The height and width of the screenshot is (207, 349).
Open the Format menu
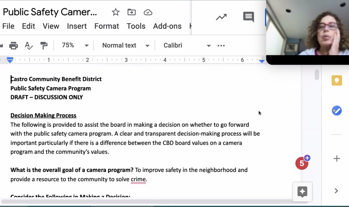point(107,26)
